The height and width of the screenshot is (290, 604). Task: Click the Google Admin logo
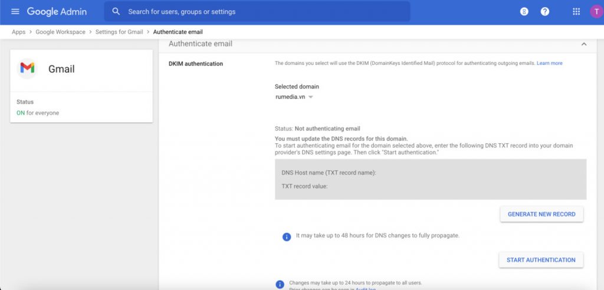(x=57, y=12)
